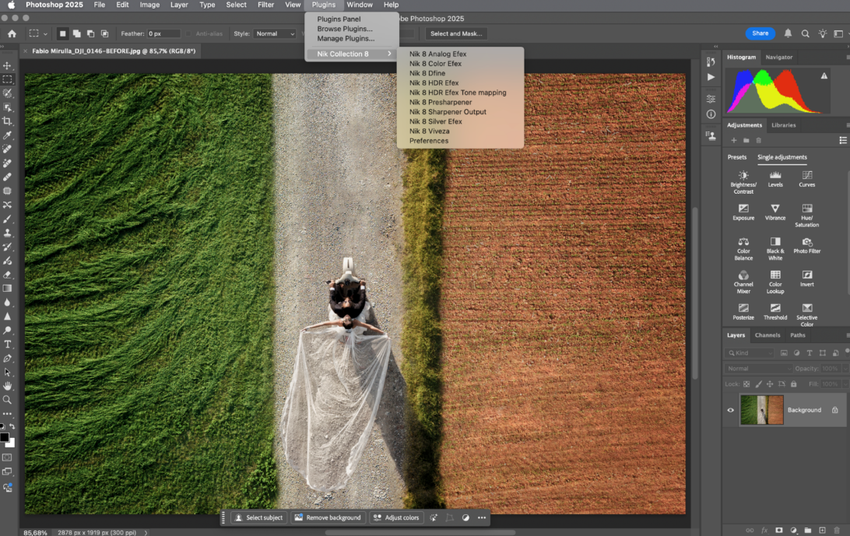Hide the Background layer

pos(730,410)
